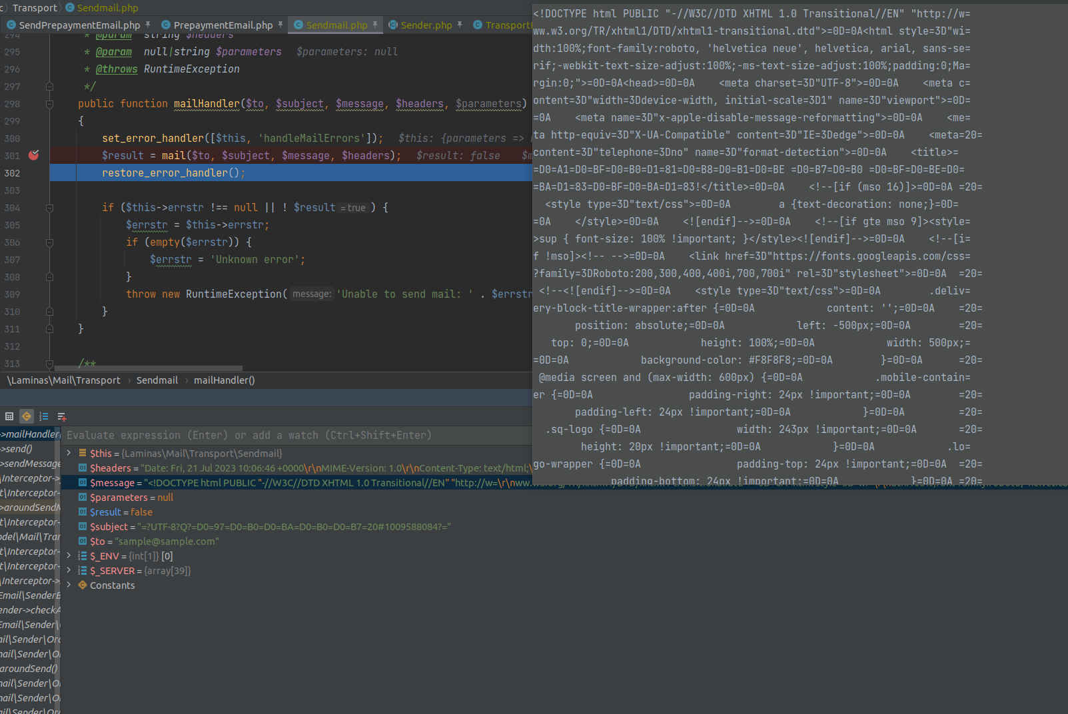Click the numbered list icon in the debug panel
This screenshot has height=714, width=1068.
click(x=43, y=416)
